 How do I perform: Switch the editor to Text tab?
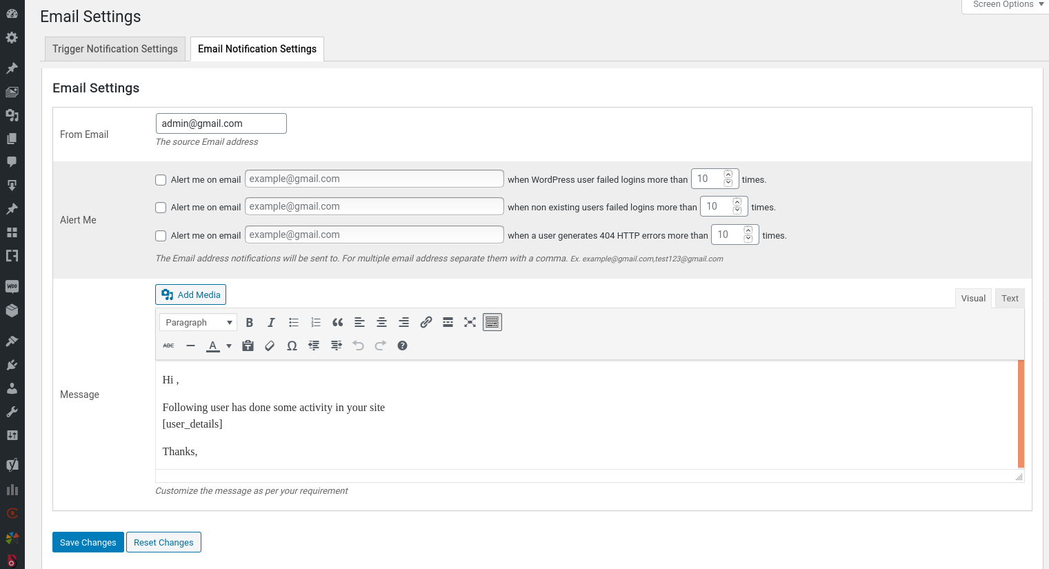1010,298
